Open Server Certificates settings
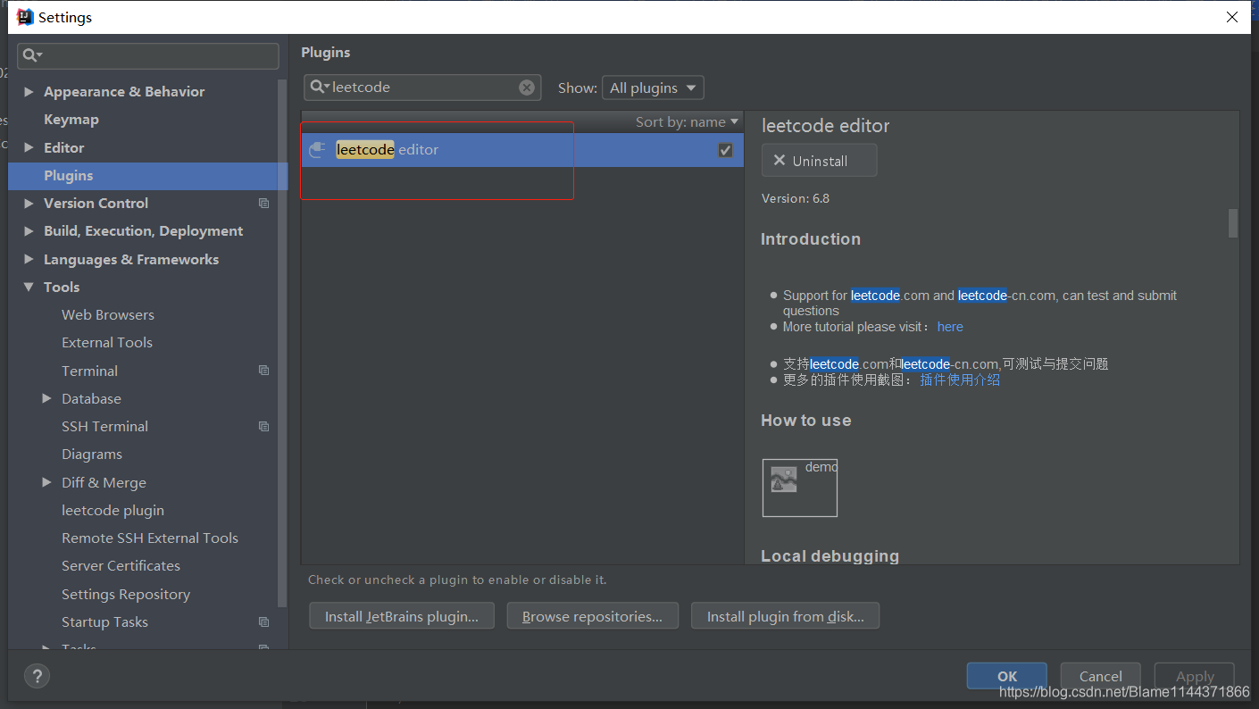This screenshot has height=709, width=1259. tap(121, 566)
